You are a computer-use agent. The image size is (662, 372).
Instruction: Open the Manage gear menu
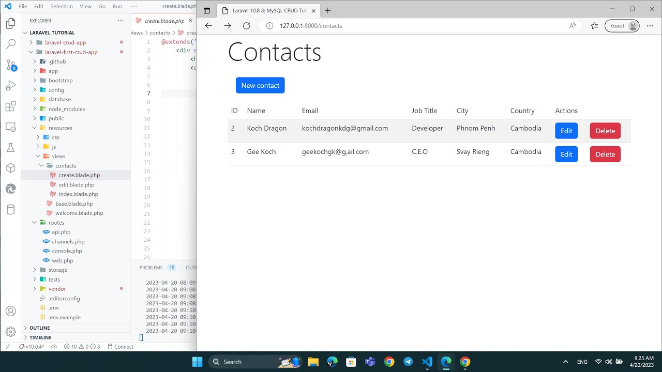(10, 332)
